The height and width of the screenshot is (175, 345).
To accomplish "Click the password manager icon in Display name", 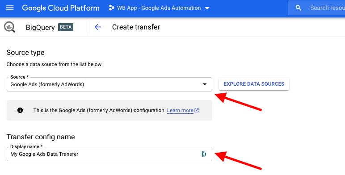I will 204,154.
